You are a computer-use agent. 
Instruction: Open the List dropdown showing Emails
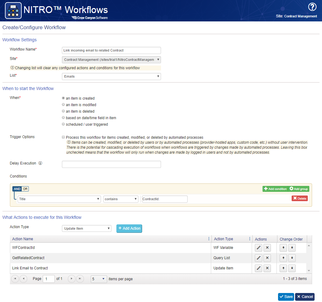pos(111,76)
